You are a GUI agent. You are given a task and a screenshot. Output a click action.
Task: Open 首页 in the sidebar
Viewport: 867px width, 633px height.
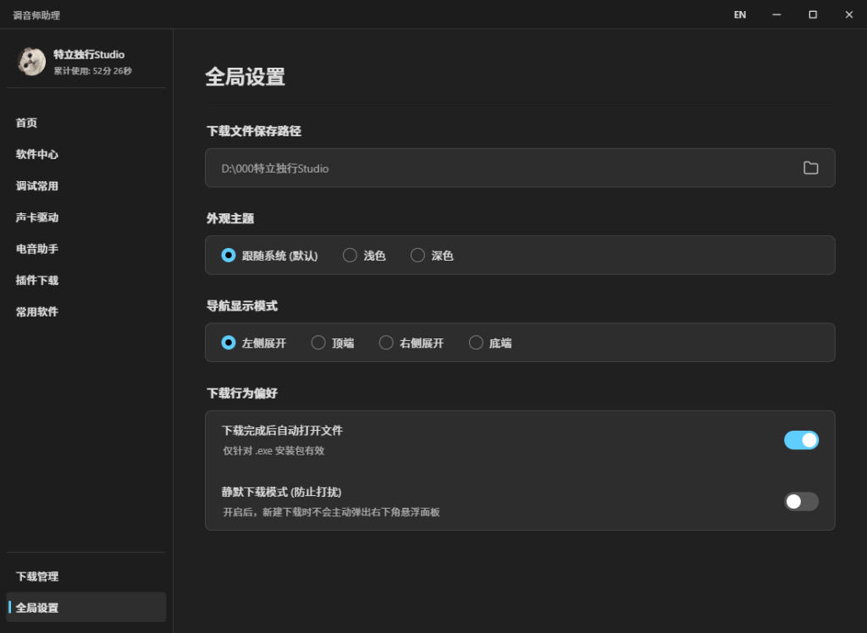[27, 123]
